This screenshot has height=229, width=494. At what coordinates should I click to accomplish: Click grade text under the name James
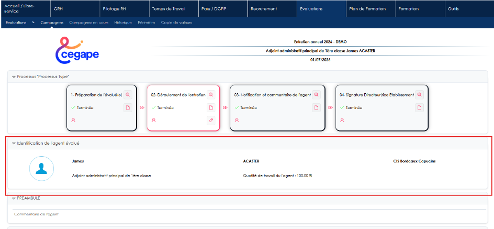click(x=111, y=176)
